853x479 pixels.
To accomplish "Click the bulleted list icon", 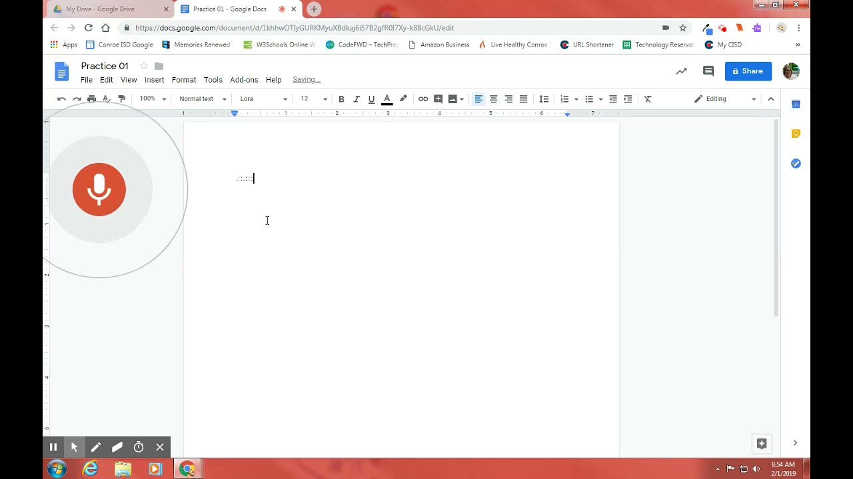I will point(589,99).
